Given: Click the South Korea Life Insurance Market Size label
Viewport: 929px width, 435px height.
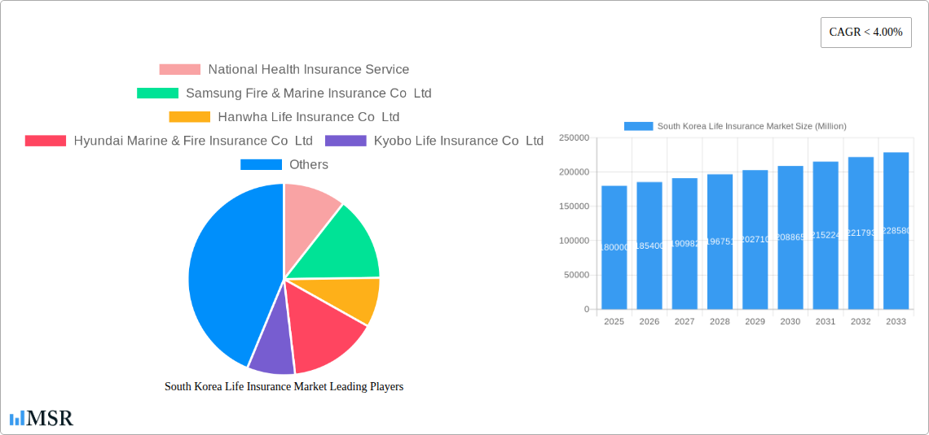Looking at the screenshot, I should [x=752, y=127].
